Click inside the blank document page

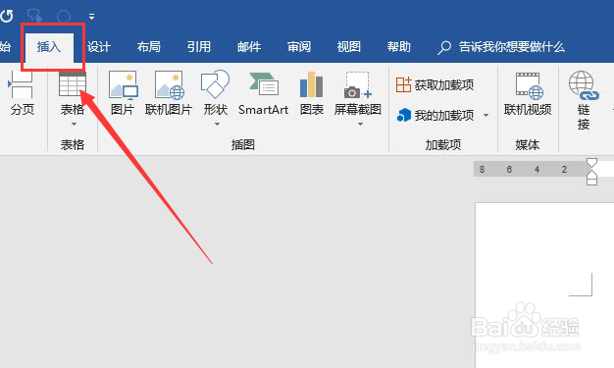pos(544,285)
